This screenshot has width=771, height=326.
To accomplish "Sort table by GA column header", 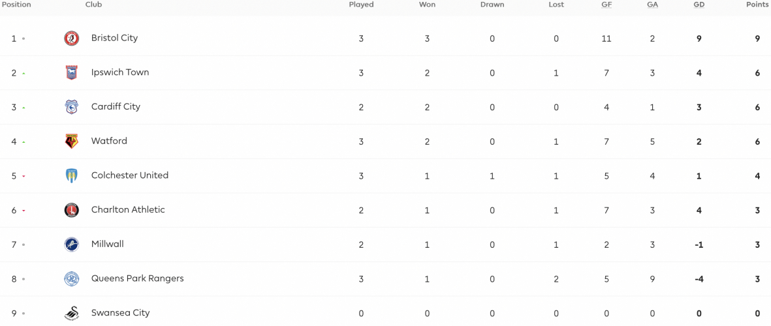I will click(652, 5).
